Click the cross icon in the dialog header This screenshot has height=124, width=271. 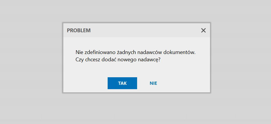[x=203, y=30]
